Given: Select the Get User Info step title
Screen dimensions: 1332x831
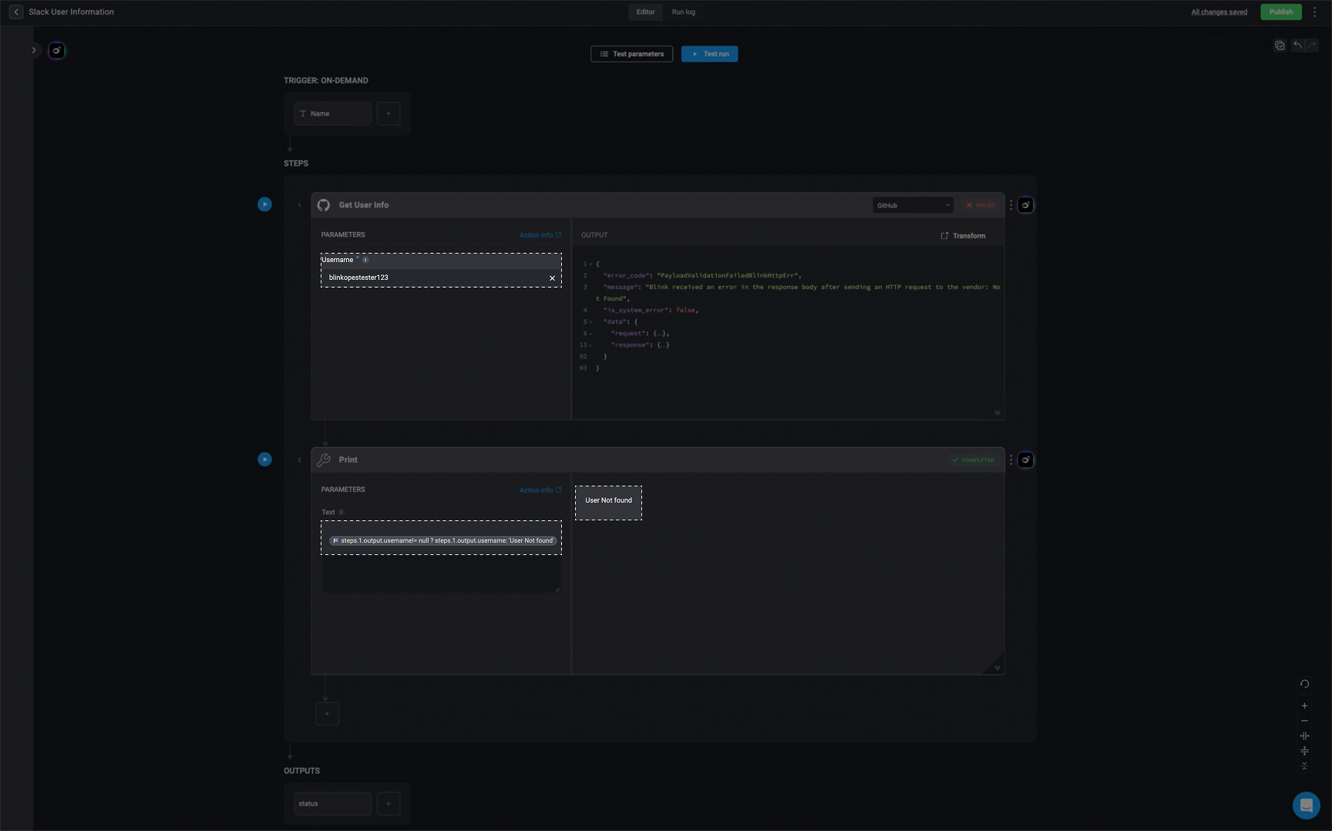Looking at the screenshot, I should pyautogui.click(x=364, y=205).
